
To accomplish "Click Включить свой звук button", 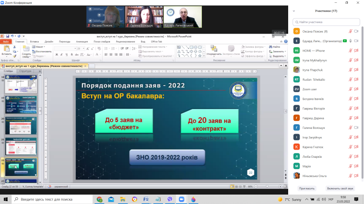I will [x=340, y=188].
